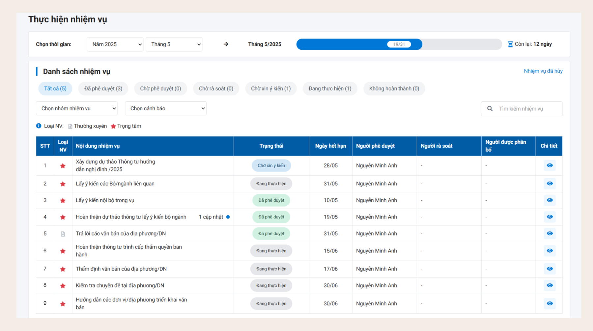Focus the Tìm kiếm nhiệm vụ search field

tap(527, 109)
